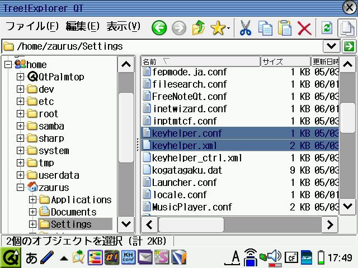Viewport: 358px width, 268px height.
Task: Open the ファイル(F) menu
Action: [x=32, y=26]
